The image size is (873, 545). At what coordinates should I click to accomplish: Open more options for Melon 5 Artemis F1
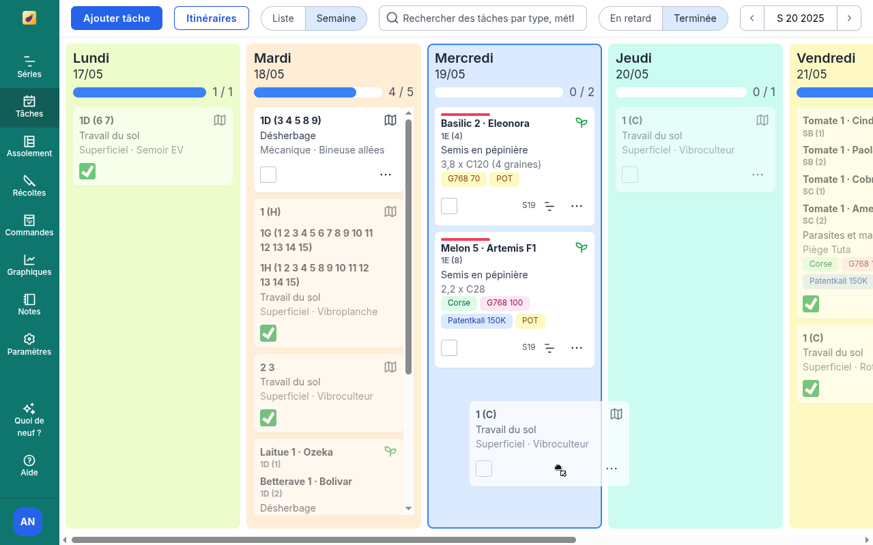[x=577, y=348]
